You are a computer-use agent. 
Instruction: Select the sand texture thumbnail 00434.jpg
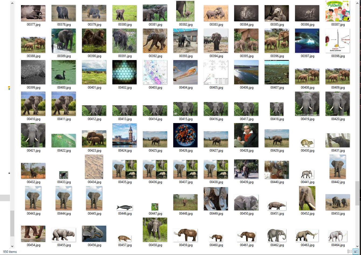tap(94, 167)
